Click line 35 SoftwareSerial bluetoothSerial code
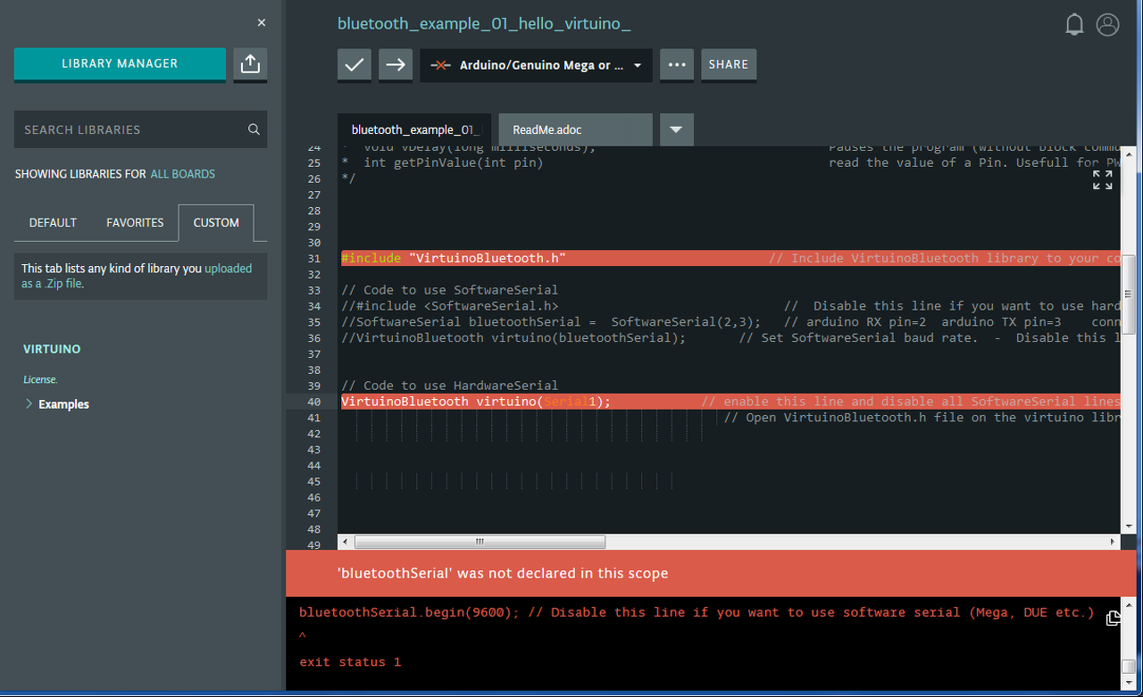The height and width of the screenshot is (697, 1143). point(551,322)
